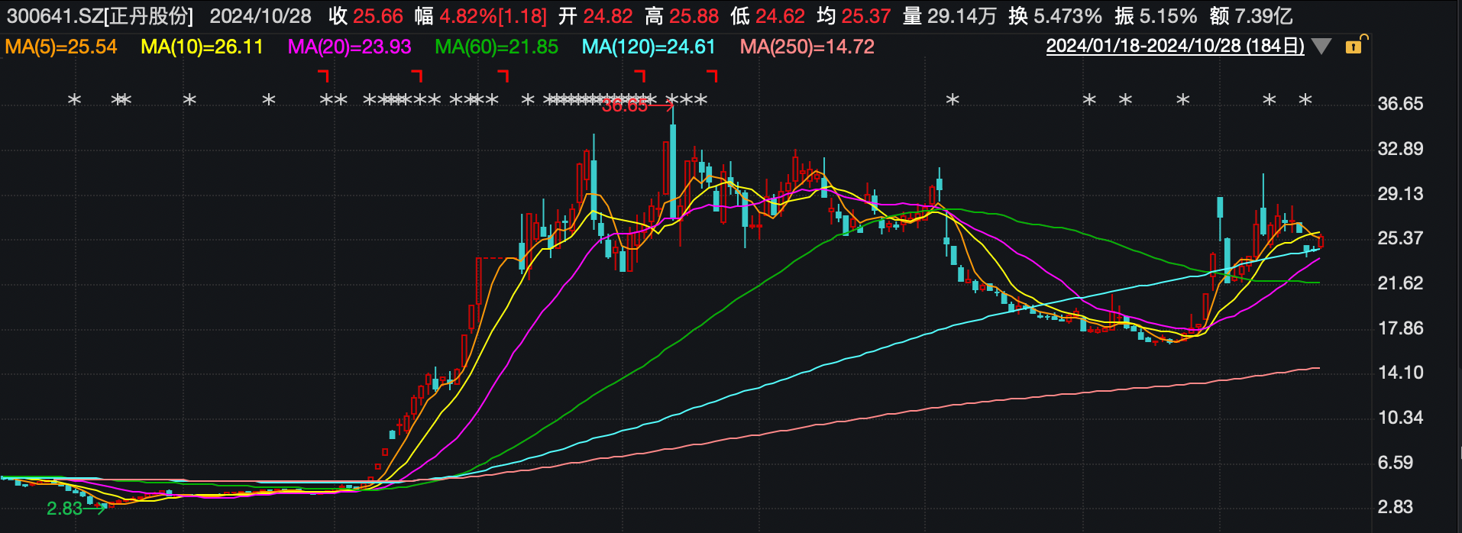
Task: Select the last red corner marker
Action: (x=713, y=75)
